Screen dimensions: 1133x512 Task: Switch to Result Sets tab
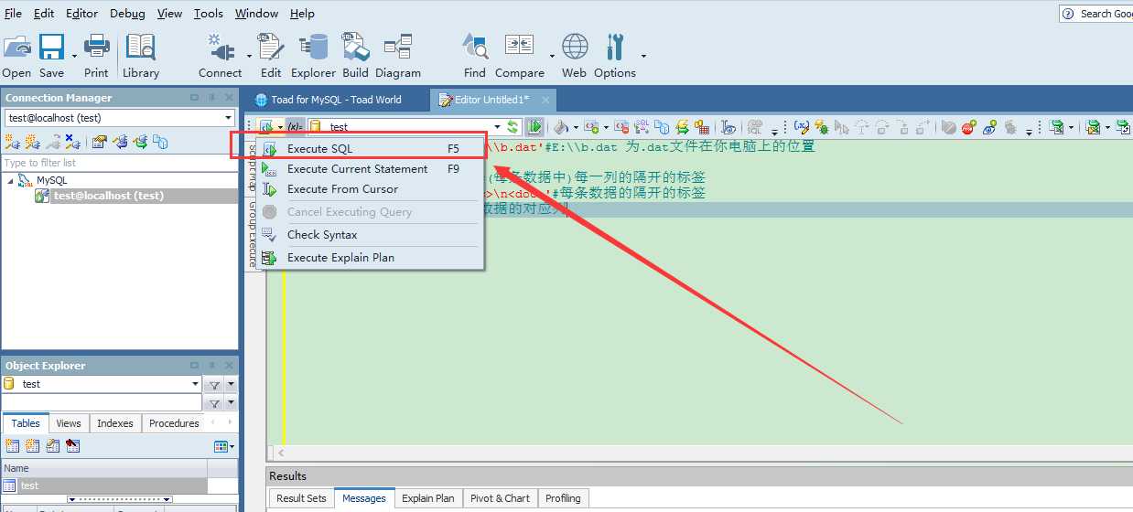tap(301, 498)
